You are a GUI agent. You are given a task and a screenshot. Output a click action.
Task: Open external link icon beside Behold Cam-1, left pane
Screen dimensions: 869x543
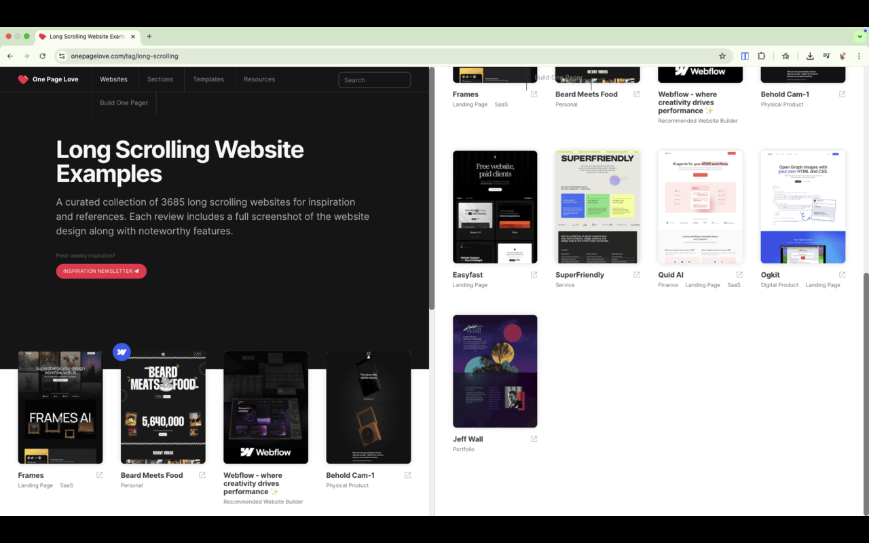pos(407,475)
